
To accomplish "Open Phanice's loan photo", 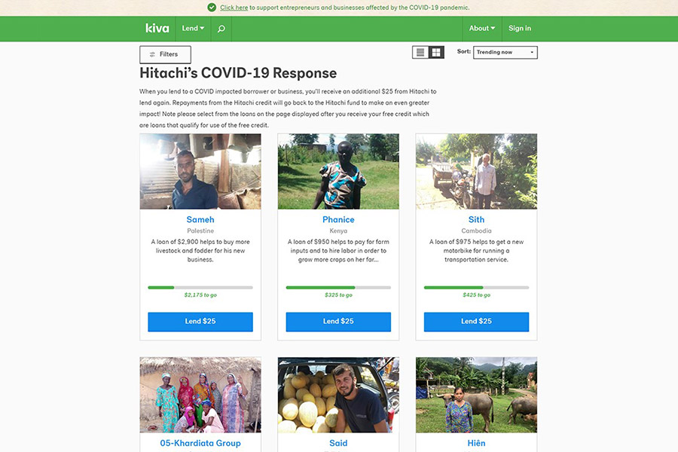I will pos(338,171).
